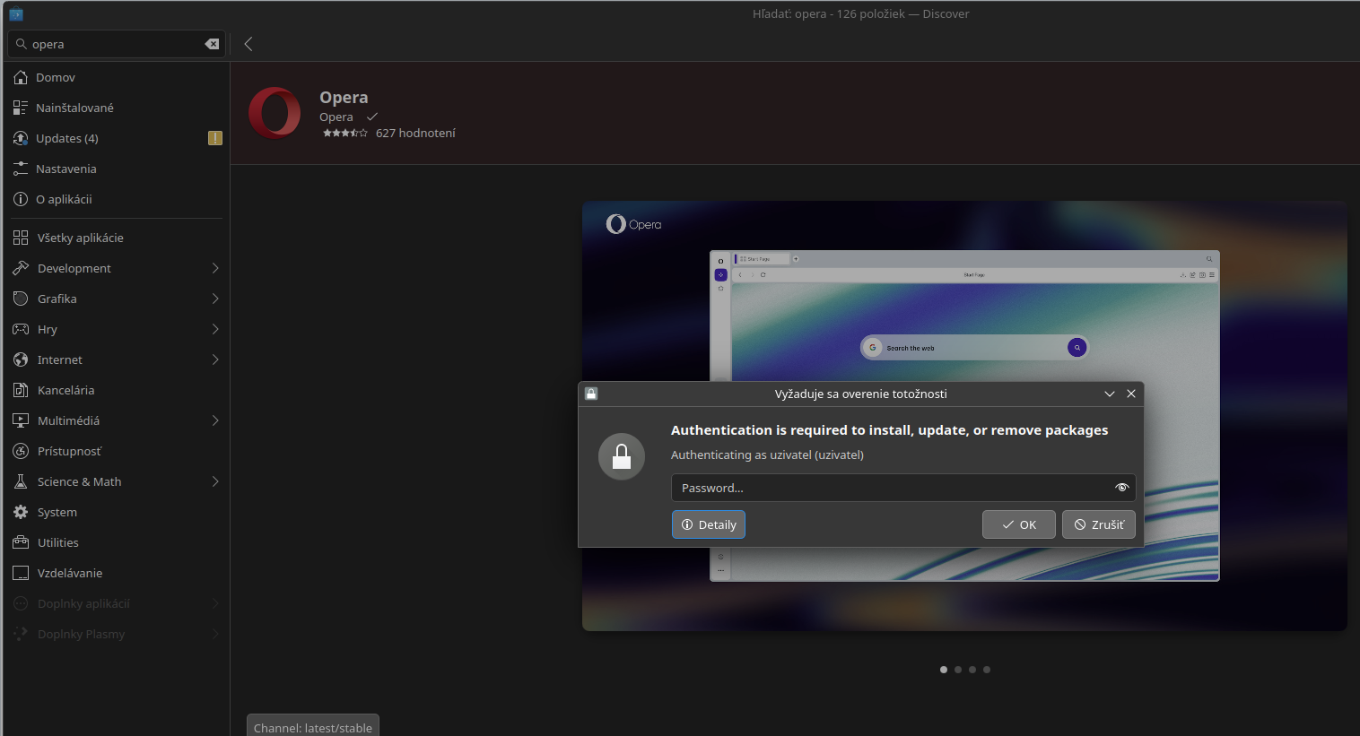Collapse dialog using title bar chevron

click(x=1110, y=394)
